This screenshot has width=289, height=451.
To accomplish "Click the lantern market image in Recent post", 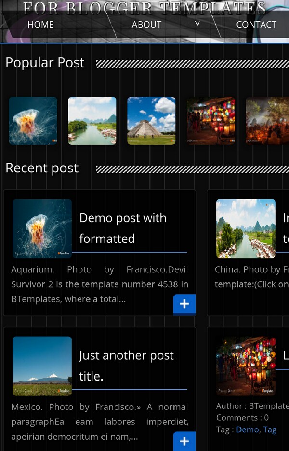I will [x=246, y=366].
